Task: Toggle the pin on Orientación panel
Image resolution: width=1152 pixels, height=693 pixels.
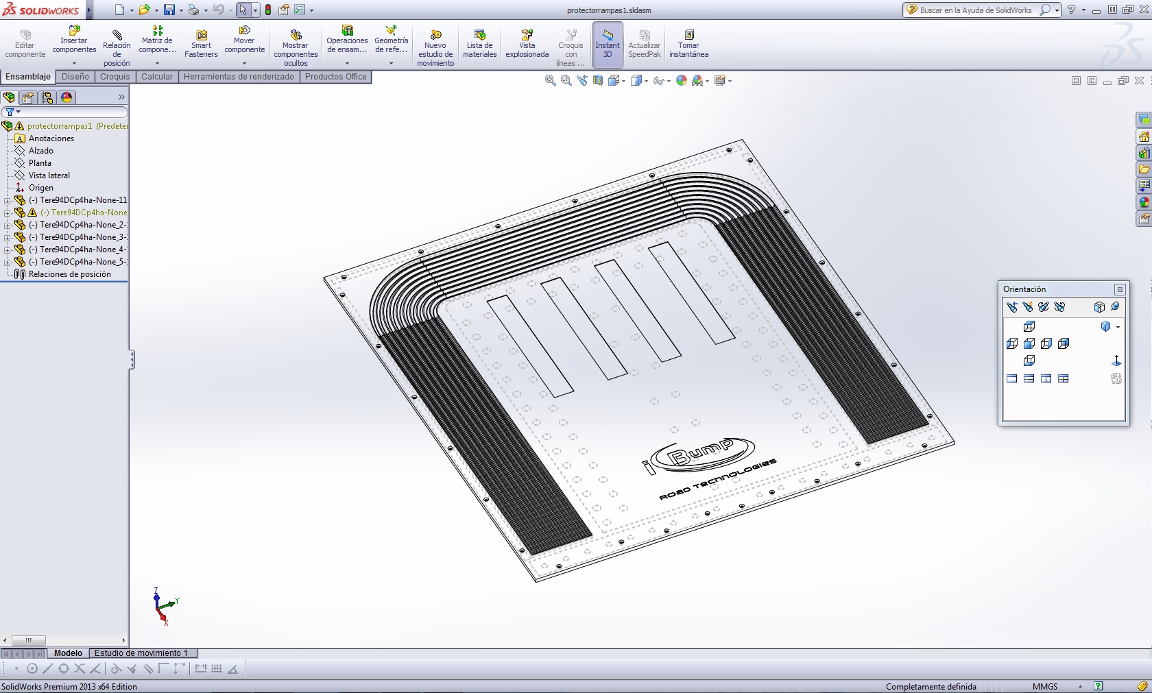Action: 1115,307
